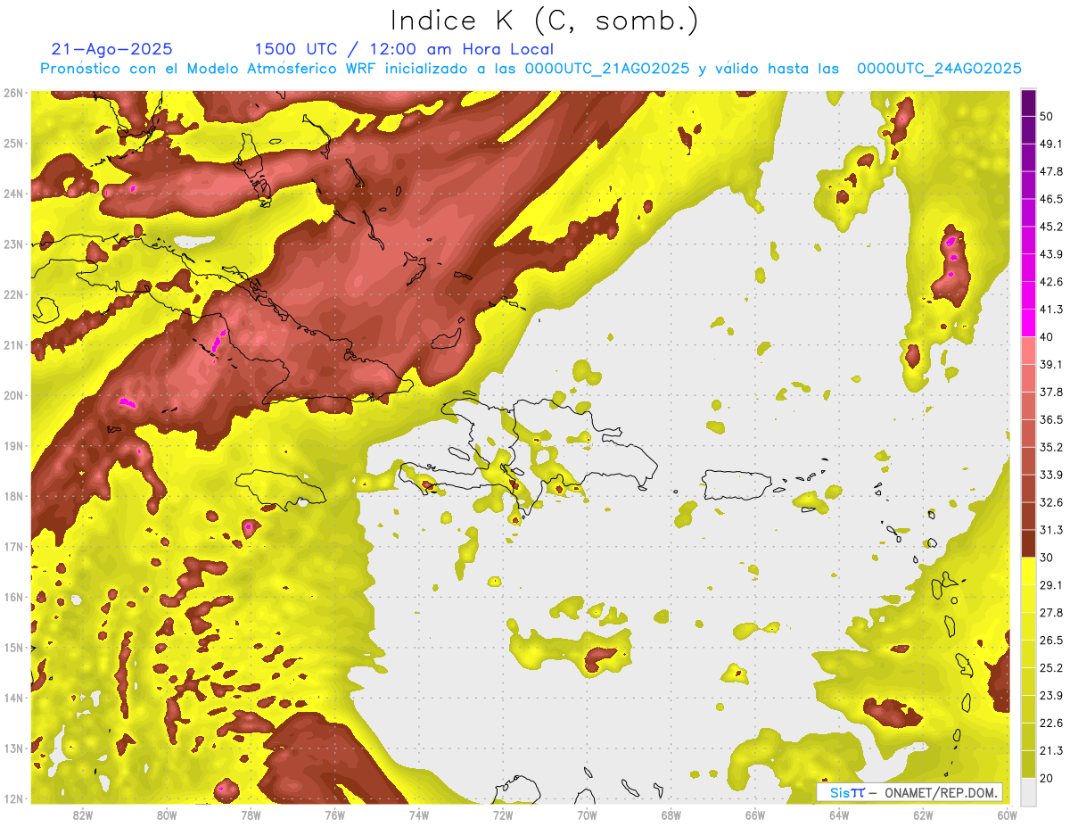The width and height of the screenshot is (1070, 827).
Task: Click the 18N latitude label
Action: [x=13, y=496]
